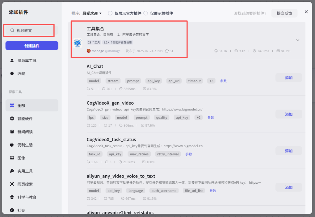The width and height of the screenshot is (315, 217).
Task: Click the max_retries parameter tag
Action: (139, 154)
